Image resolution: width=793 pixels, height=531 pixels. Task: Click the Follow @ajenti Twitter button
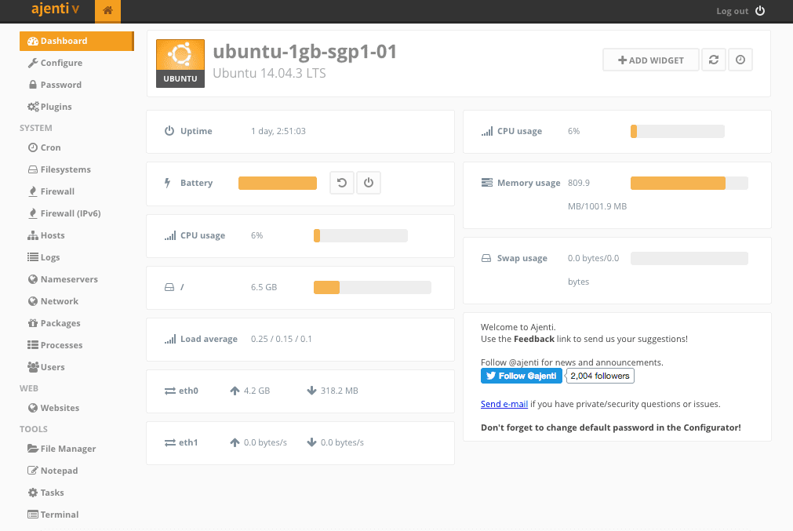click(522, 376)
